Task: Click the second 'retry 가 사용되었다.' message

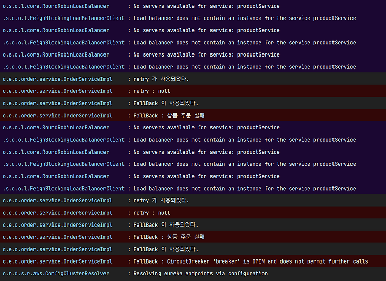Action: (x=161, y=200)
